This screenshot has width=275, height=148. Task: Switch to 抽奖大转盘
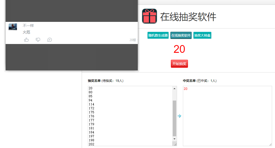tap(202, 35)
